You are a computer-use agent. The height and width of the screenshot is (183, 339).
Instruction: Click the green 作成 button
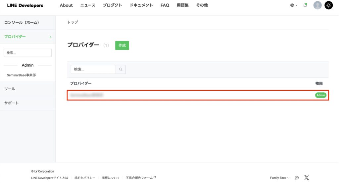[x=122, y=46]
